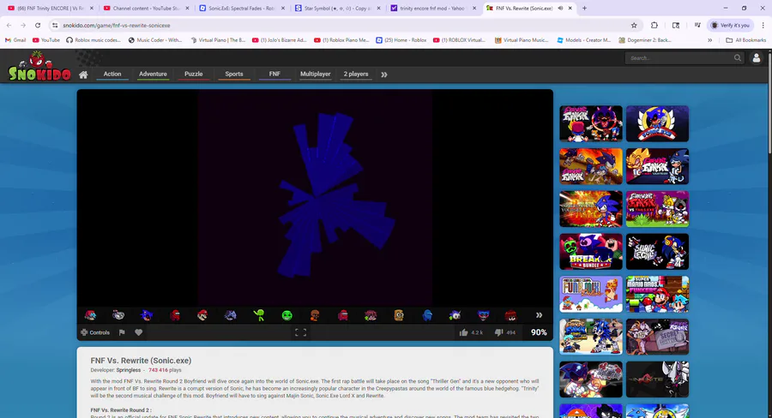
Task: Click the 90% rating score
Action: coord(539,332)
